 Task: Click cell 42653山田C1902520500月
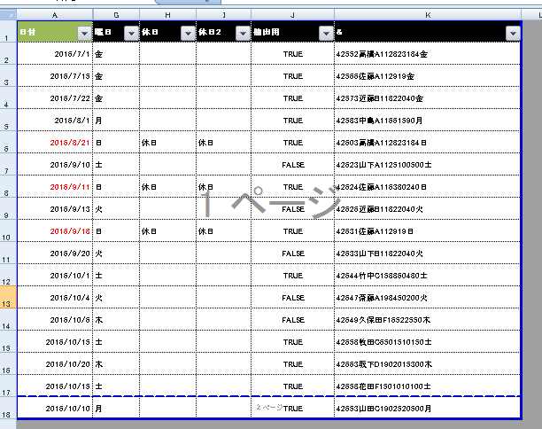(x=428, y=408)
